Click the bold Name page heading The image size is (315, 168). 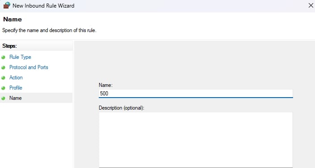tap(13, 19)
